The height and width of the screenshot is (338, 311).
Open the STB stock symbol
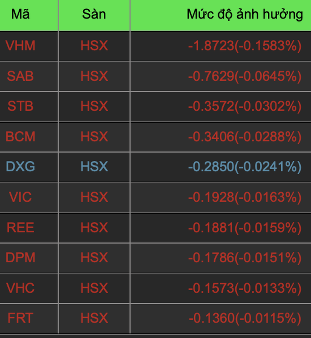point(20,106)
